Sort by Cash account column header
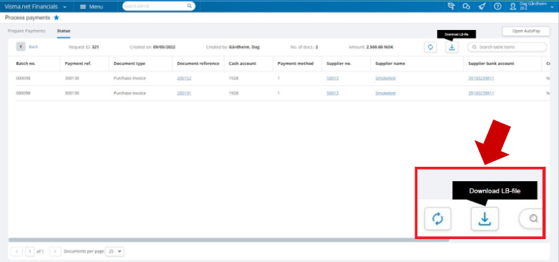 pyautogui.click(x=243, y=64)
